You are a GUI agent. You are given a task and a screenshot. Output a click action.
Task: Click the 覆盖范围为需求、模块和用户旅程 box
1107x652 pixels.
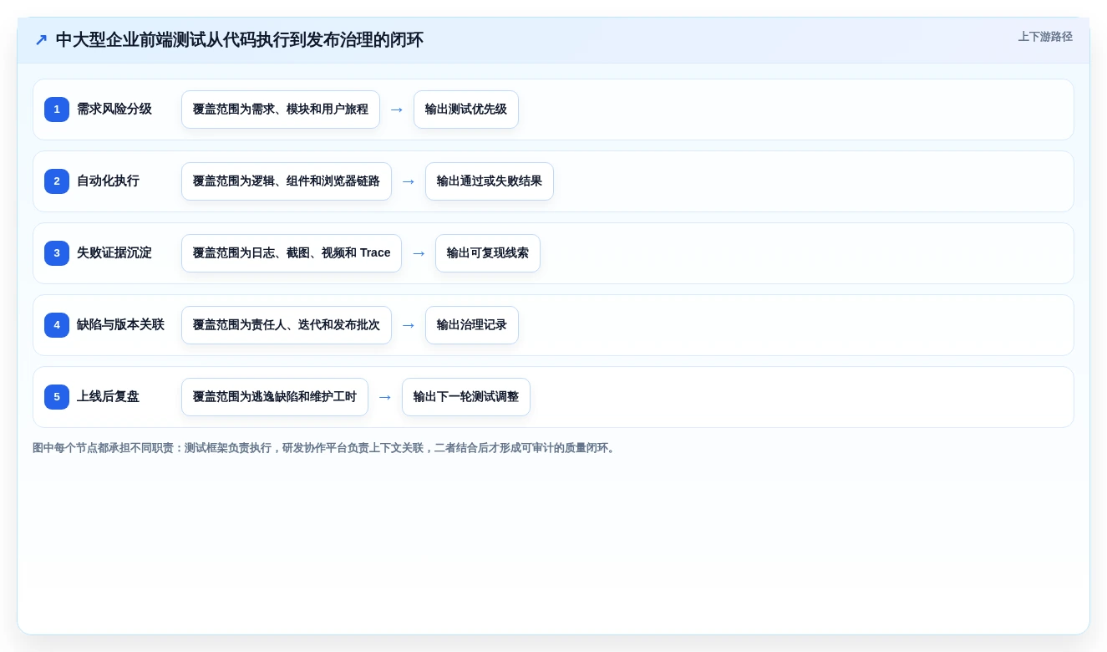[x=281, y=110]
